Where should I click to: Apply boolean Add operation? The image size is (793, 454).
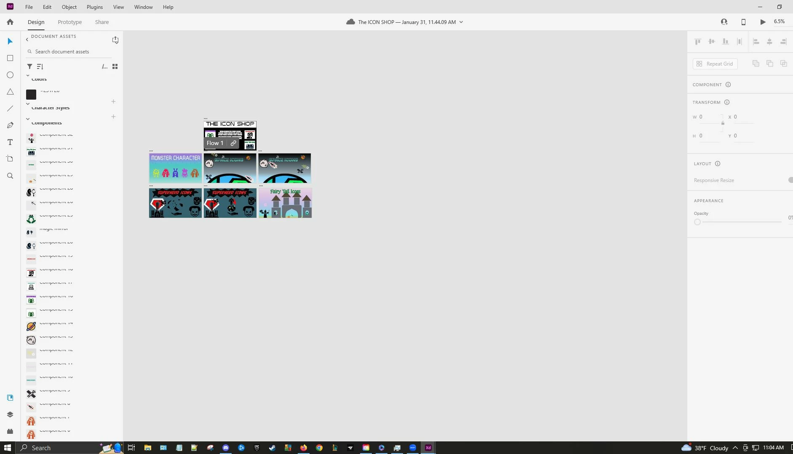point(756,63)
